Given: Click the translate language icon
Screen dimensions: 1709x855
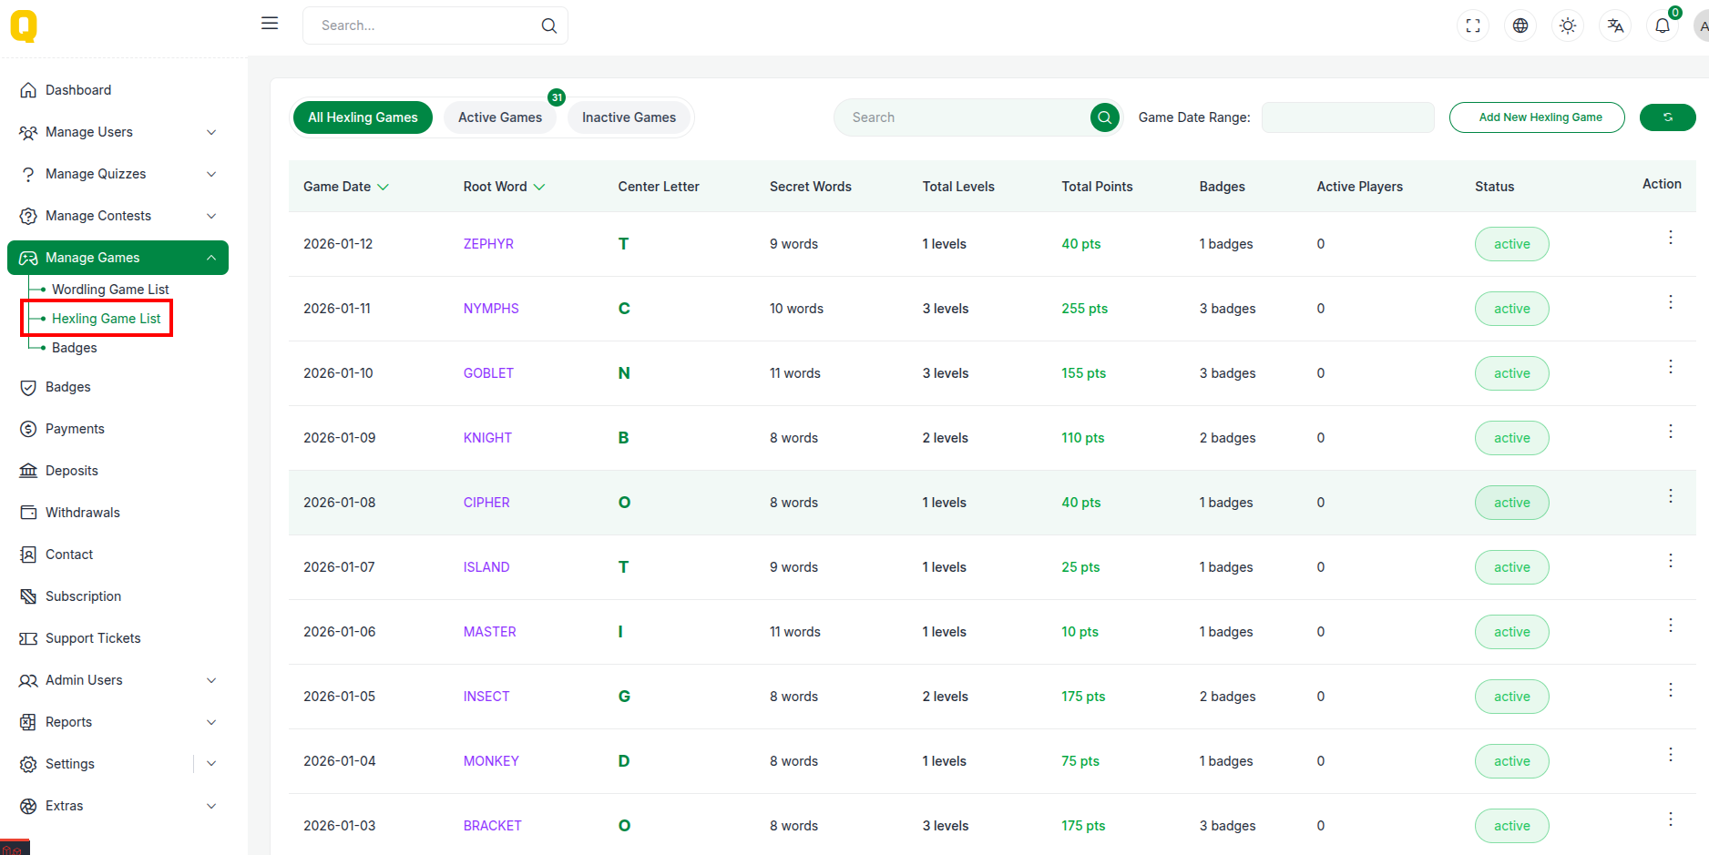Looking at the screenshot, I should click(1615, 25).
